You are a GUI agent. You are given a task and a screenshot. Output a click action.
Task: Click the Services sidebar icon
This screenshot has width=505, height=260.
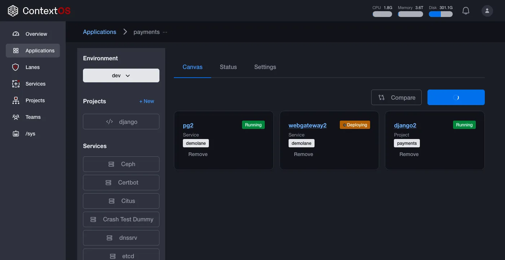pyautogui.click(x=16, y=84)
